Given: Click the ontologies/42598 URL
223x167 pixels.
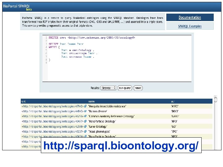Looking at the screenshot, I should pos(52,126).
